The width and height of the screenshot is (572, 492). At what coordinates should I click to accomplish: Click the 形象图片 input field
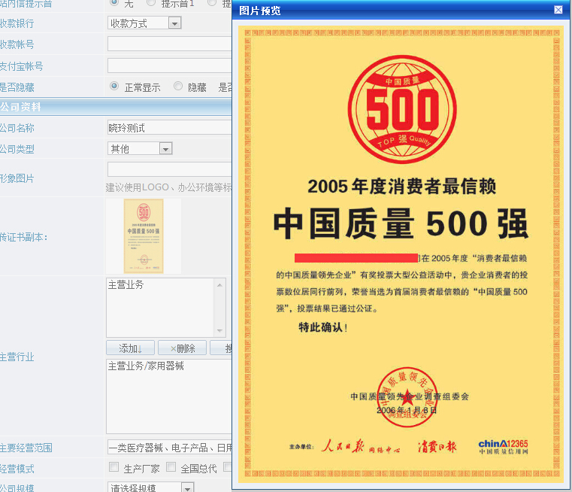(169, 169)
